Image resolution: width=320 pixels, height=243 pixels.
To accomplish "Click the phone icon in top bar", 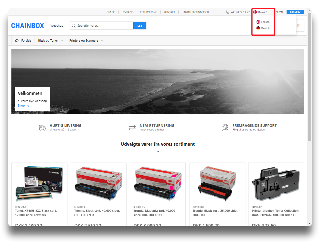I will point(227,12).
